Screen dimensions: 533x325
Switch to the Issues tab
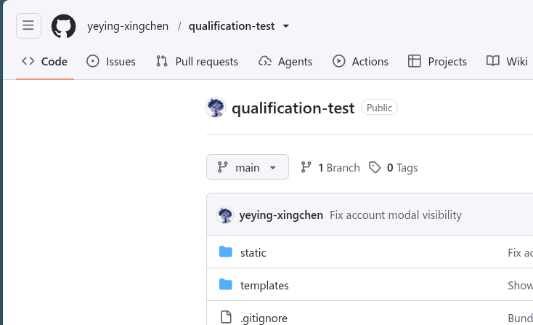pos(111,62)
